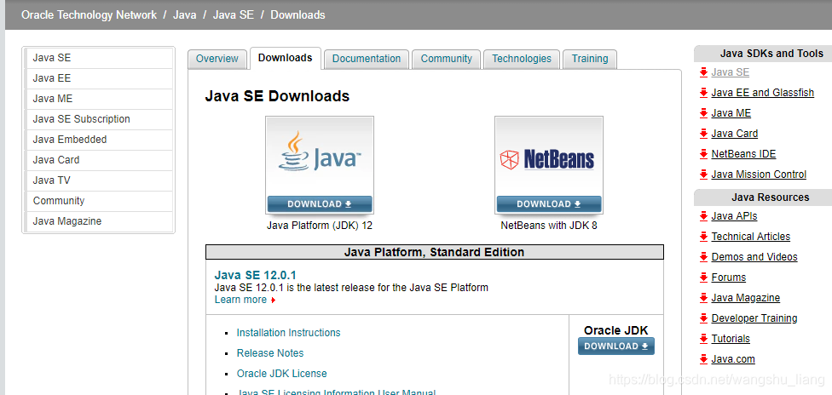Open the Training tab
This screenshot has height=395, width=832.
590,59
